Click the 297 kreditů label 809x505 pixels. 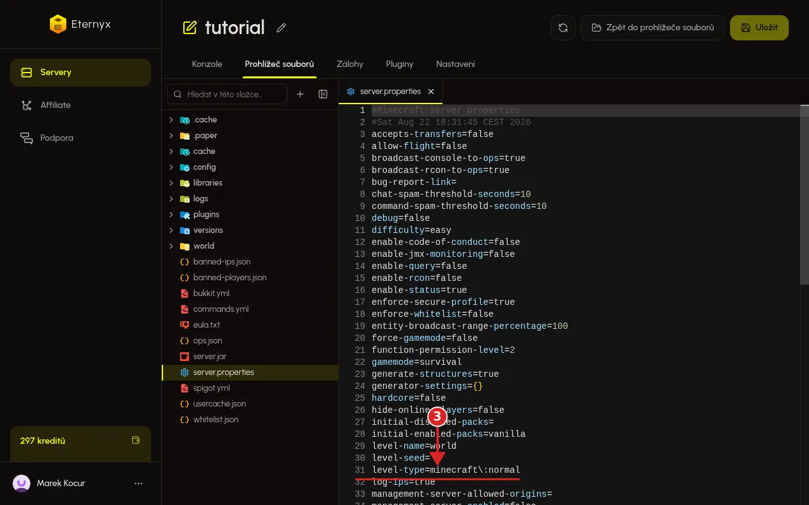(42, 441)
